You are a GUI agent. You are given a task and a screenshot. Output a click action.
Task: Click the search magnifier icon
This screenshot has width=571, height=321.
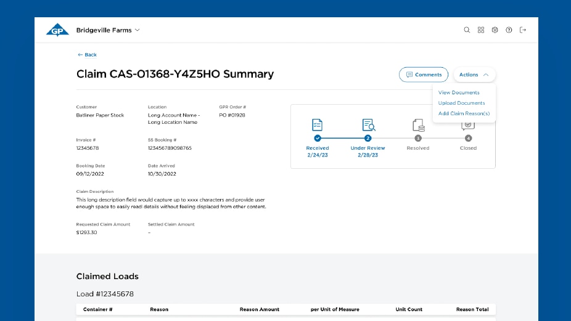point(467,30)
